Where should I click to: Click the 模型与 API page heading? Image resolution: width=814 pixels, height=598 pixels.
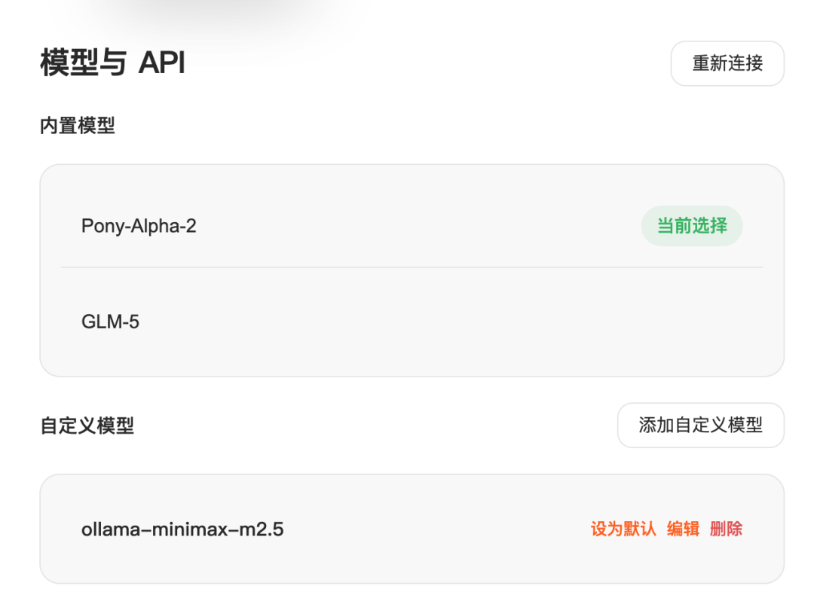pos(112,63)
